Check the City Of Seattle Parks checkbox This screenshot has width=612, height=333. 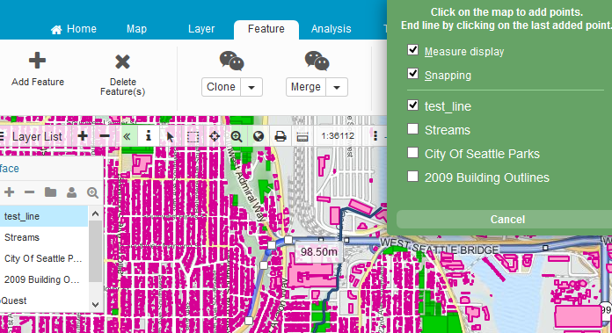(413, 153)
